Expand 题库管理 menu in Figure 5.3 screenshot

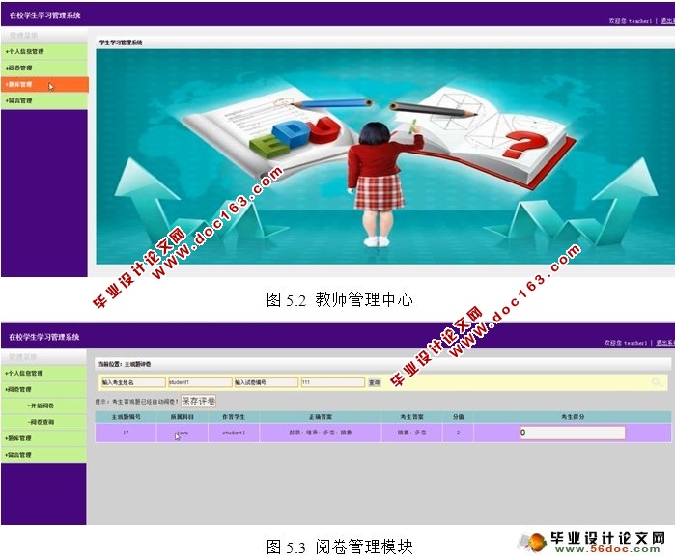pyautogui.click(x=43, y=438)
